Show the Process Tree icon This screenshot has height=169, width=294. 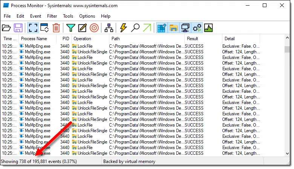[x=109, y=28]
